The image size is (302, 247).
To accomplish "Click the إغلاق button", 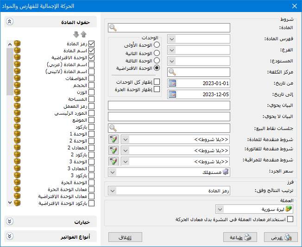I will coord(125,237).
